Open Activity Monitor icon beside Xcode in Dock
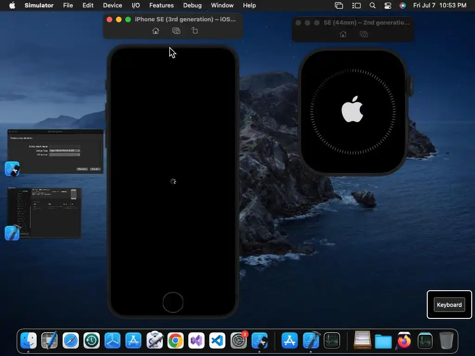The width and height of the screenshot is (475, 356). tap(332, 341)
